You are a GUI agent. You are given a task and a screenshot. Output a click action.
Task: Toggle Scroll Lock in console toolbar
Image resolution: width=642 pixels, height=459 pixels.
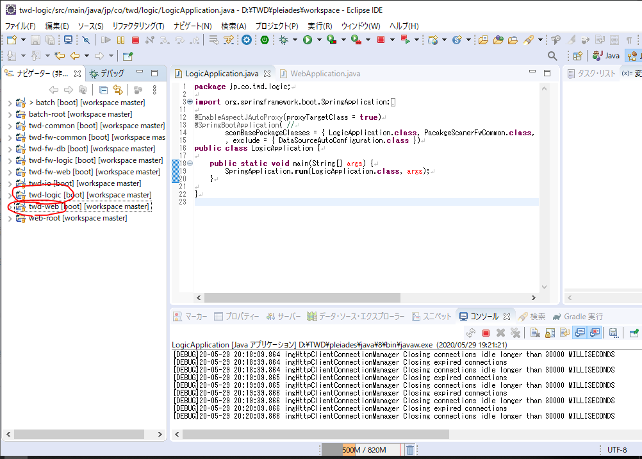tap(550, 333)
